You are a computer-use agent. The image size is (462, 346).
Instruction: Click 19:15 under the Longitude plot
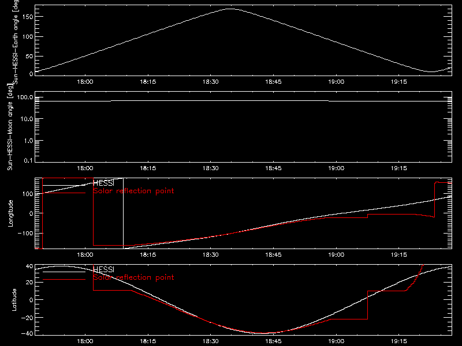399,255
